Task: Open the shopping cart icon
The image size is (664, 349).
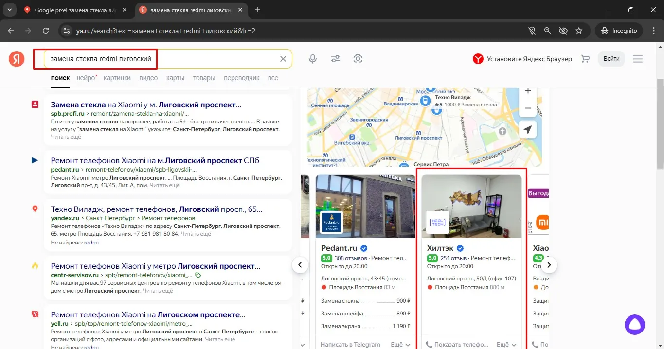Action: click(x=585, y=59)
